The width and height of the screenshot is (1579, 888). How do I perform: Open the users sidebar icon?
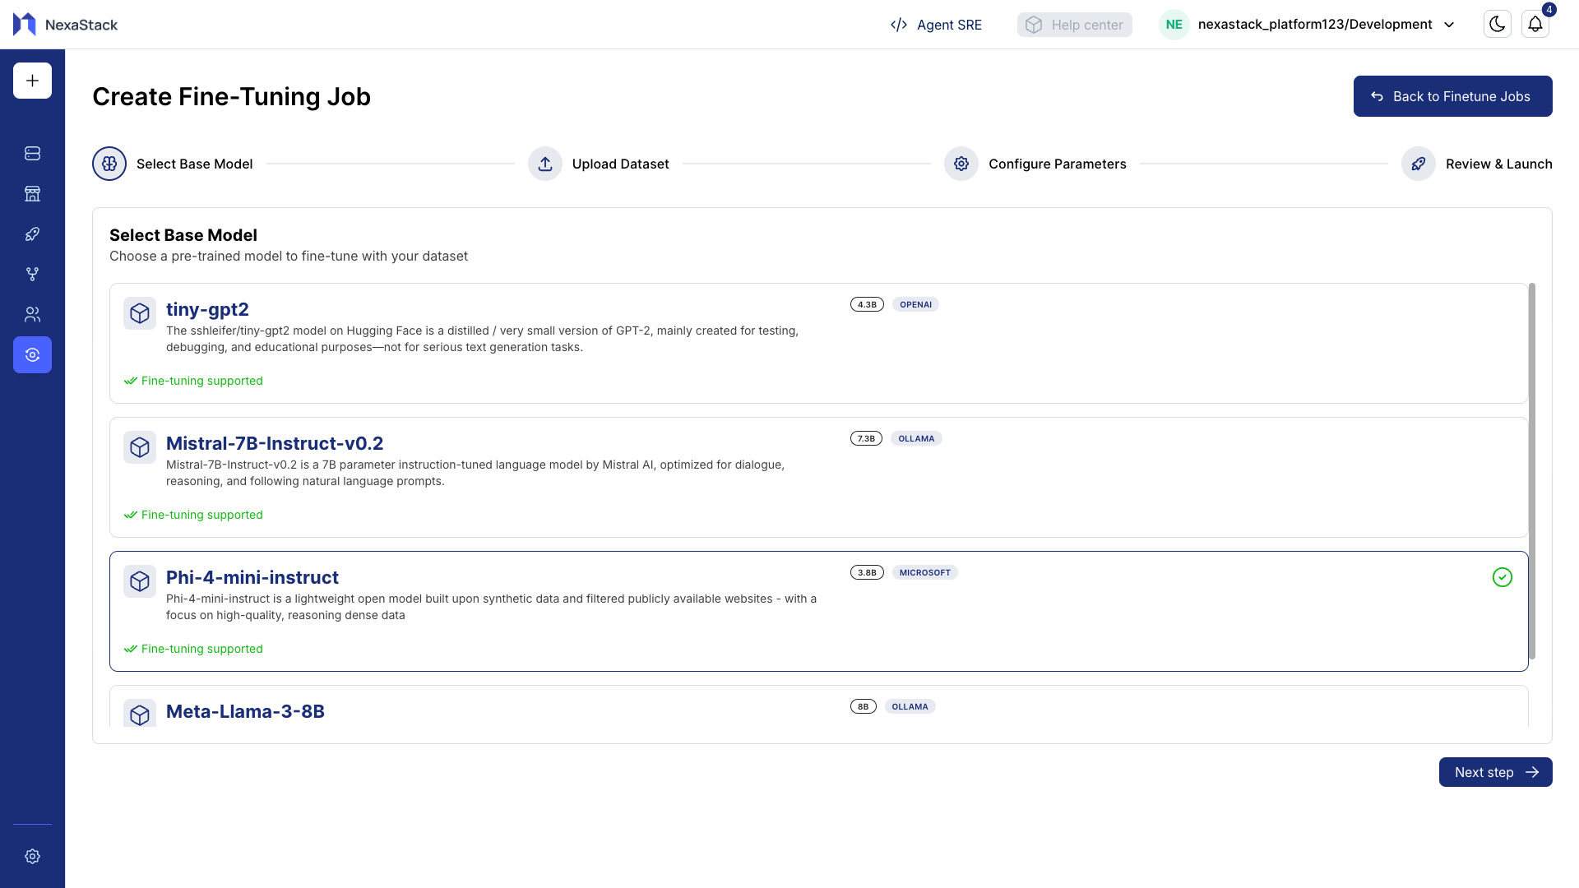click(x=32, y=314)
